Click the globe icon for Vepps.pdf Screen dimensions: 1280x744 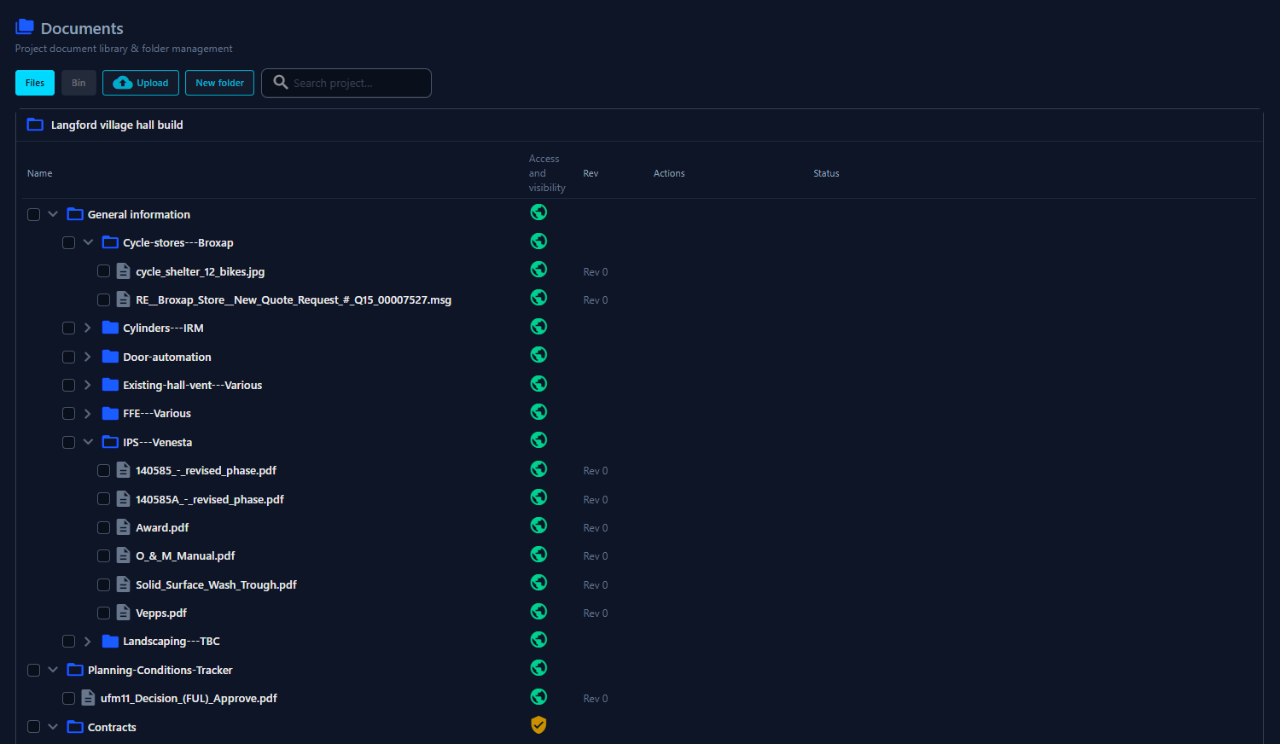pyautogui.click(x=538, y=611)
